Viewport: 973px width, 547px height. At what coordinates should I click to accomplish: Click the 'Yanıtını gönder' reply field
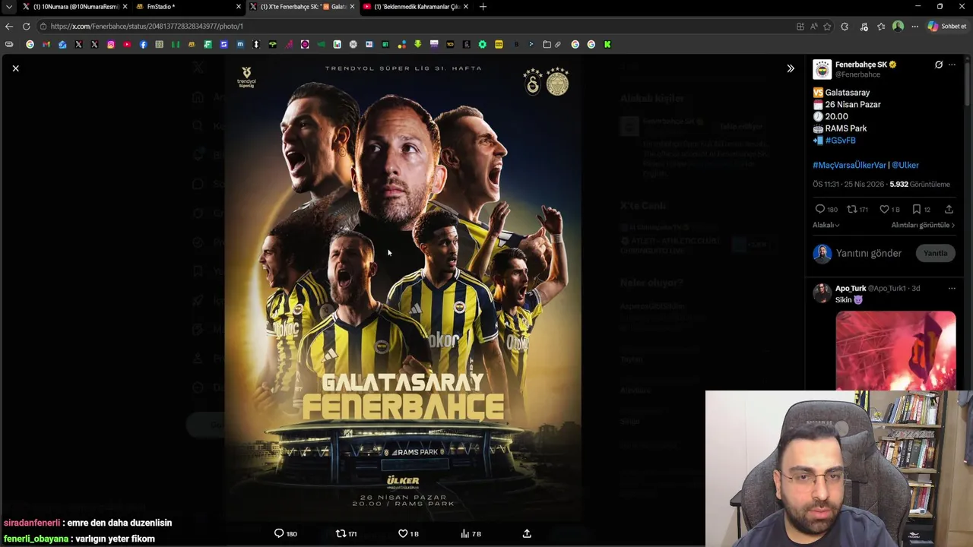(869, 253)
